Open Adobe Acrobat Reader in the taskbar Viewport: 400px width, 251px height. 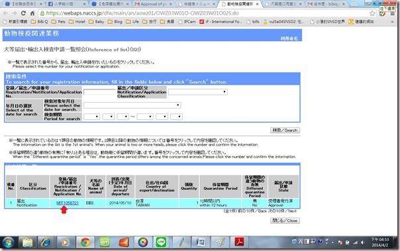(239, 242)
